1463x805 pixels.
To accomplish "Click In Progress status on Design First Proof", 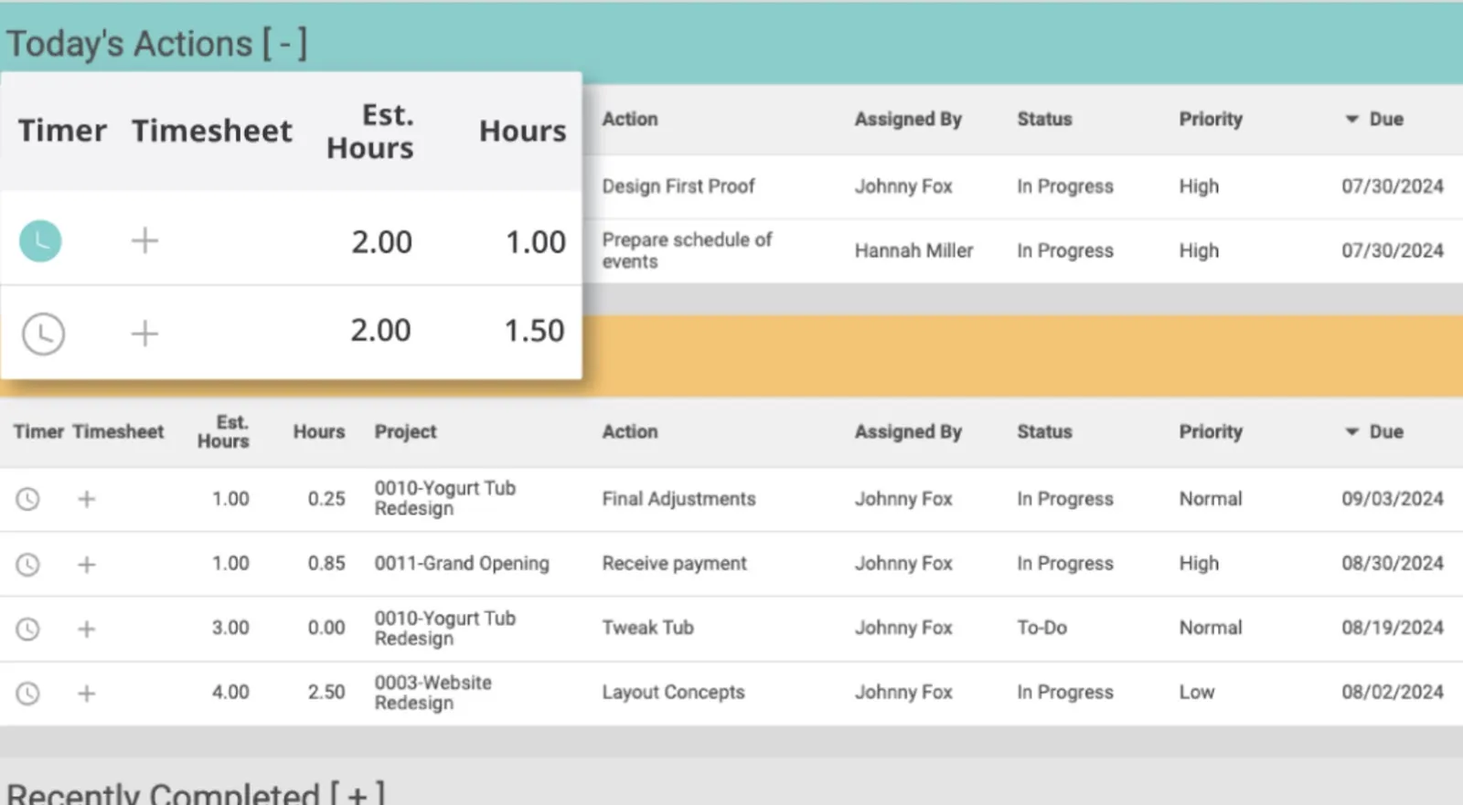I will tap(1065, 186).
